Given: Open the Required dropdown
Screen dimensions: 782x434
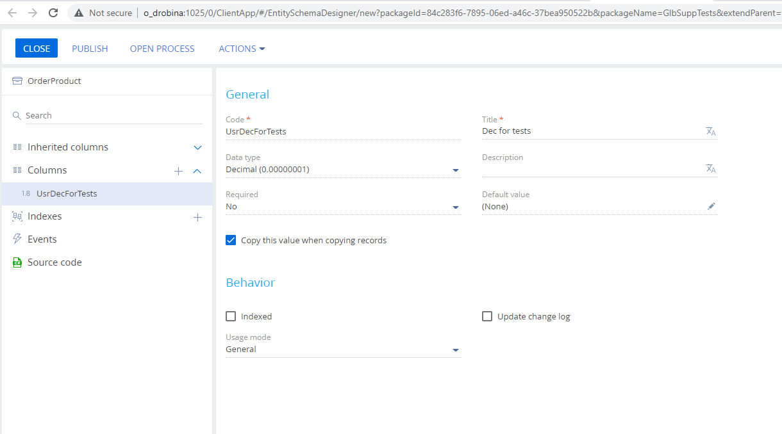Looking at the screenshot, I should 343,207.
